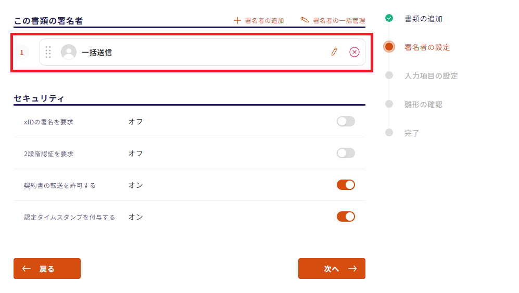Disable 契約書の転送を許可する toggle

coord(346,185)
